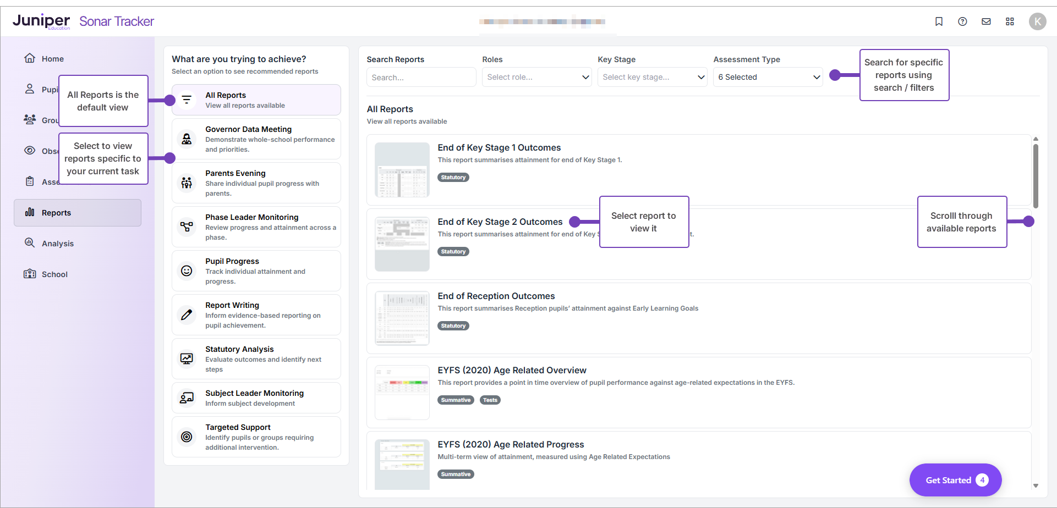
Task: Click the K user avatar
Action: click(x=1037, y=21)
